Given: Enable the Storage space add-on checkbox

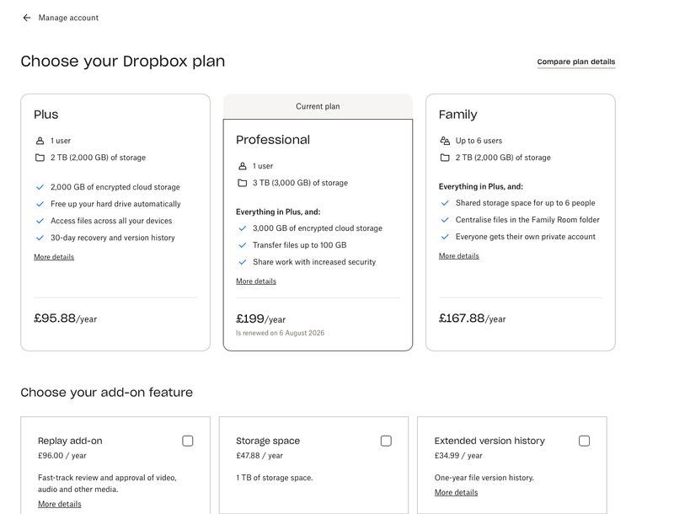Looking at the screenshot, I should (386, 441).
